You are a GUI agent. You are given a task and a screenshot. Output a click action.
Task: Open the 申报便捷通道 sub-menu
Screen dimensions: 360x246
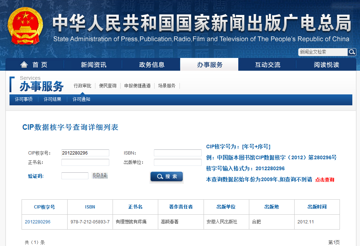(x=137, y=86)
